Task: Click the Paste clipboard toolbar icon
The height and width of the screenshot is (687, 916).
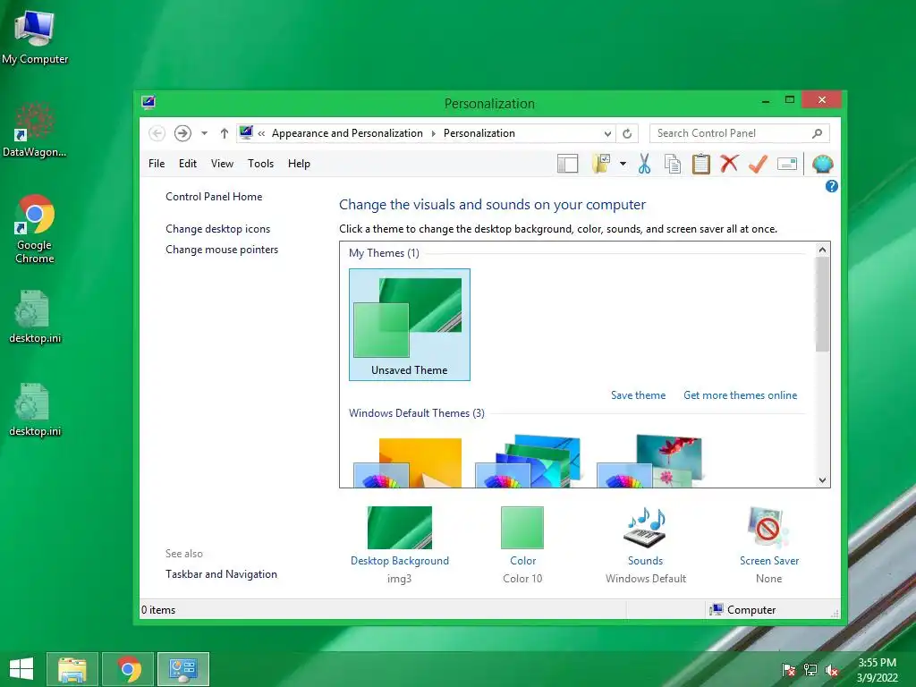Action: (701, 165)
